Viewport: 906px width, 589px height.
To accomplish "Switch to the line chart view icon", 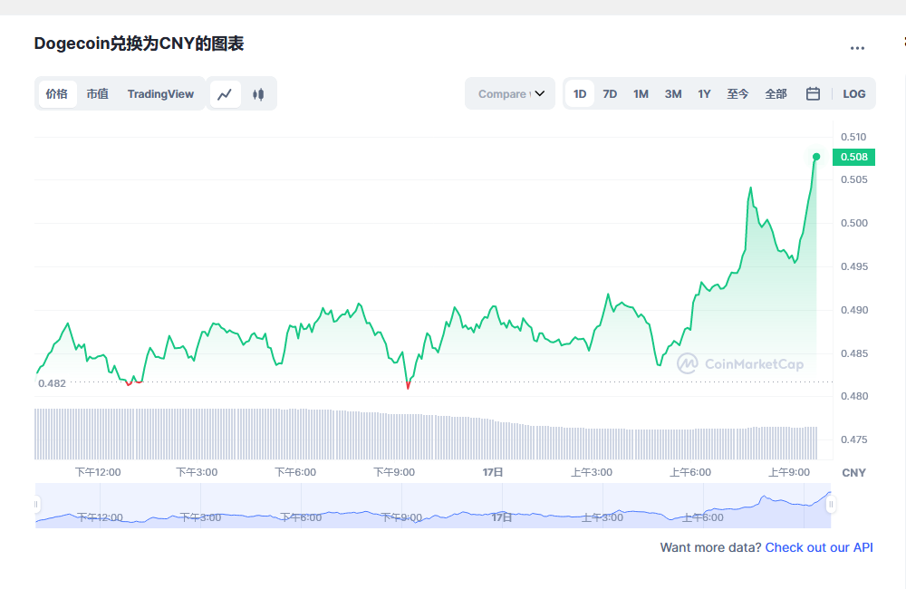I will point(225,94).
